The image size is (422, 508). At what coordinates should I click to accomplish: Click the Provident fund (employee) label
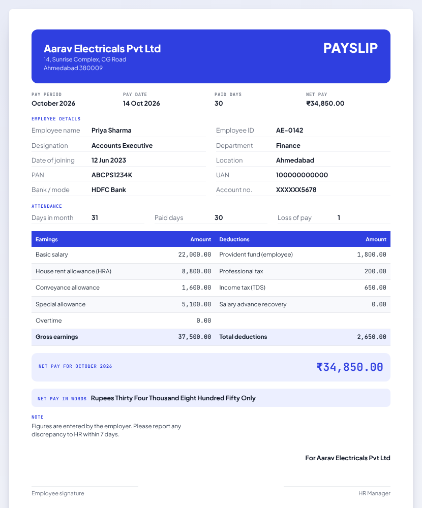[256, 255]
